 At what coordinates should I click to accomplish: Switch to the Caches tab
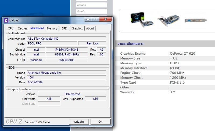click(23, 28)
